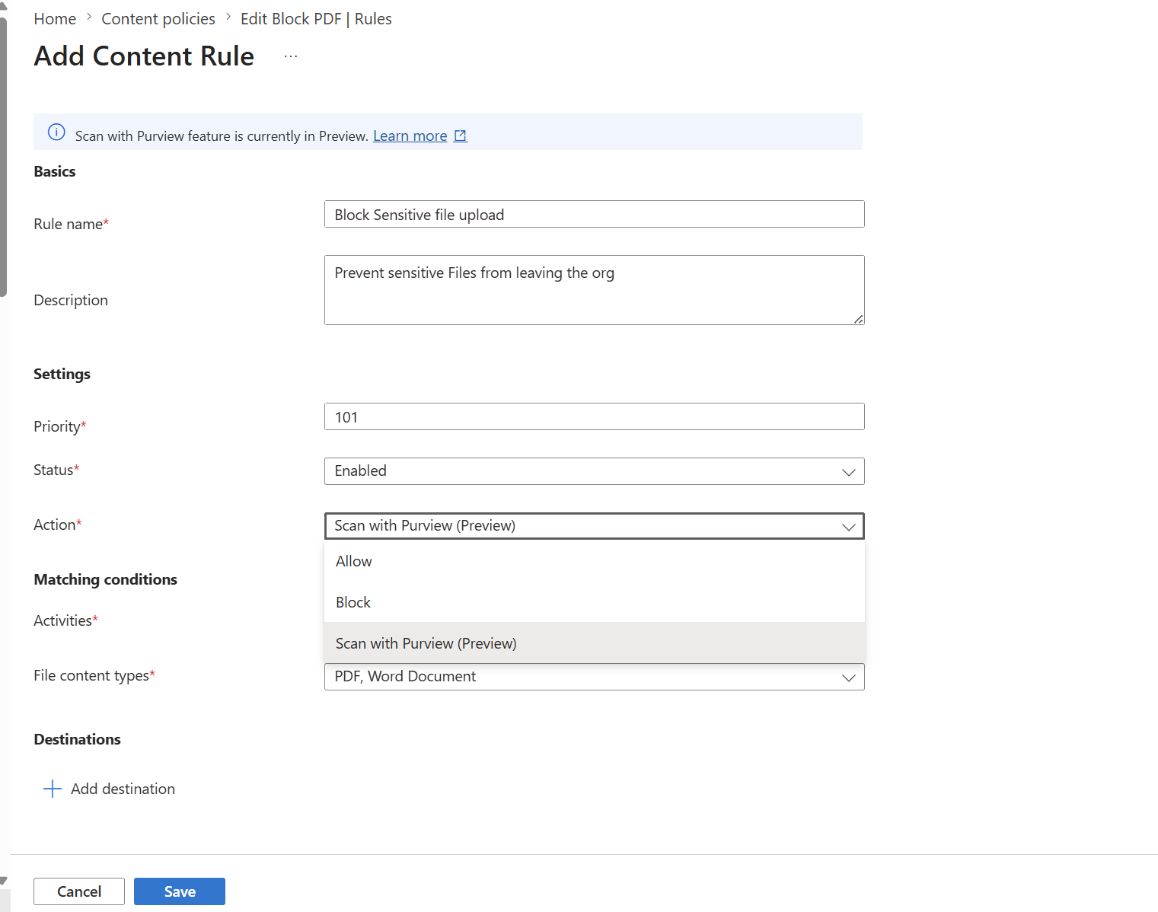The width and height of the screenshot is (1158, 912).
Task: Click the external link icon beside Learn more
Action: 460,136
